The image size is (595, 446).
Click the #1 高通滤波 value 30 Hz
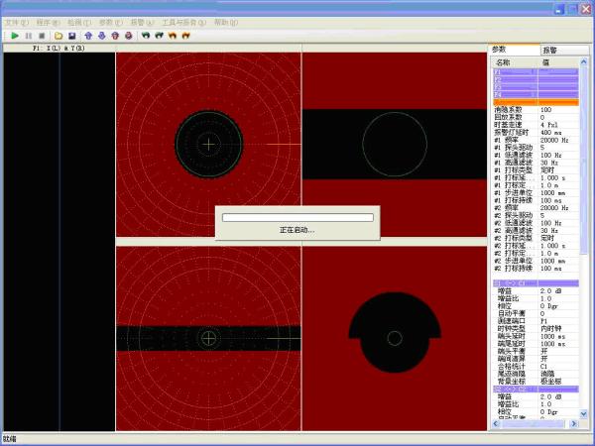[549, 163]
